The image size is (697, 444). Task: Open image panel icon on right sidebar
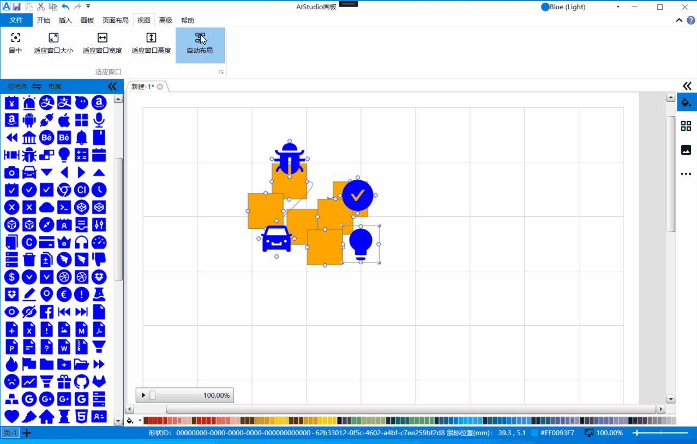pos(686,150)
